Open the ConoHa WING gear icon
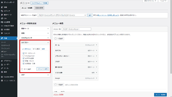Screen dimensions: 172x97 click(2, 77)
